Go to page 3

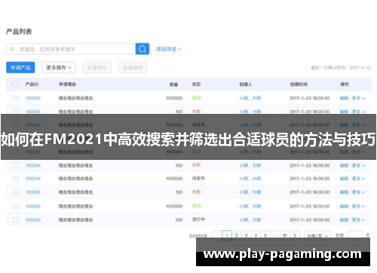click(x=246, y=235)
